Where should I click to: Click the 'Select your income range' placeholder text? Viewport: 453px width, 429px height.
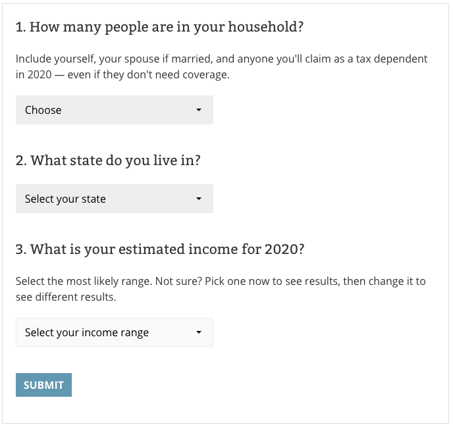click(87, 332)
